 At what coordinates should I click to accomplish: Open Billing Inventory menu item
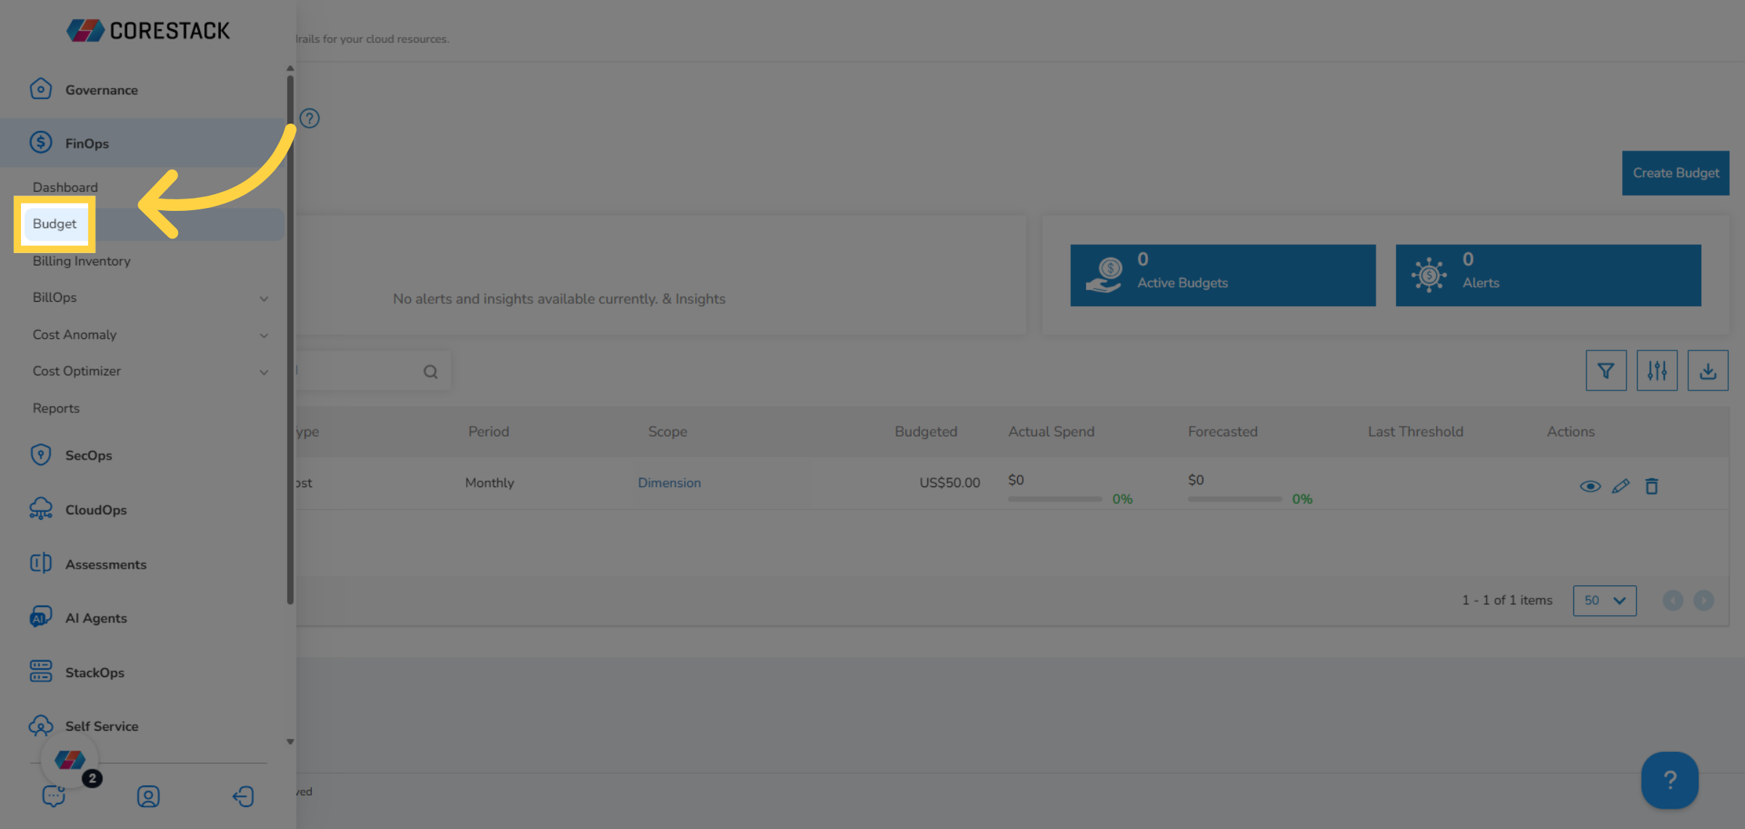click(81, 261)
